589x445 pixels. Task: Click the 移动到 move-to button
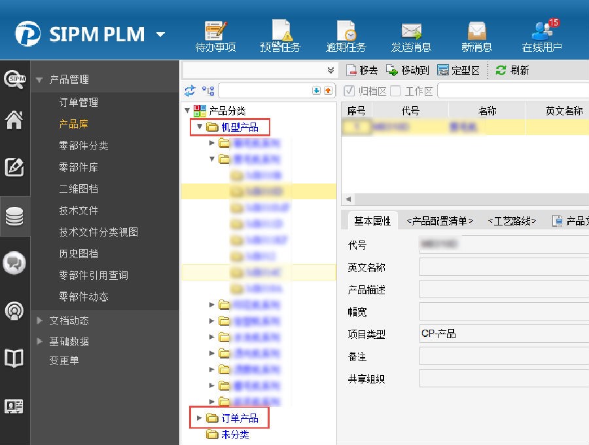408,70
